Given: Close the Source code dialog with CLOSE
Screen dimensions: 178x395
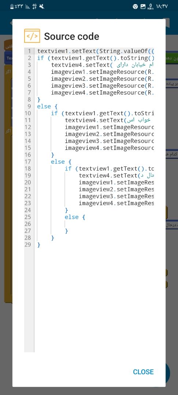Looking at the screenshot, I should pyautogui.click(x=143, y=372).
